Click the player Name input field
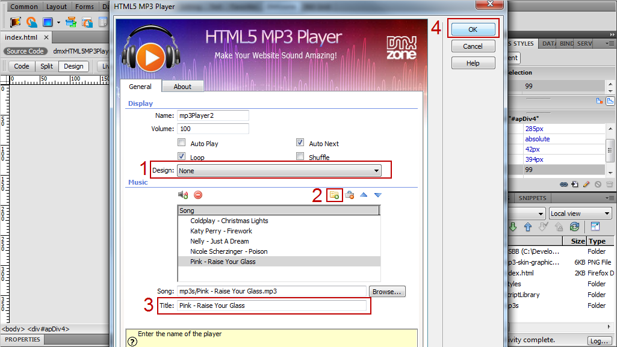Screen dimensions: 617x347 (213, 115)
